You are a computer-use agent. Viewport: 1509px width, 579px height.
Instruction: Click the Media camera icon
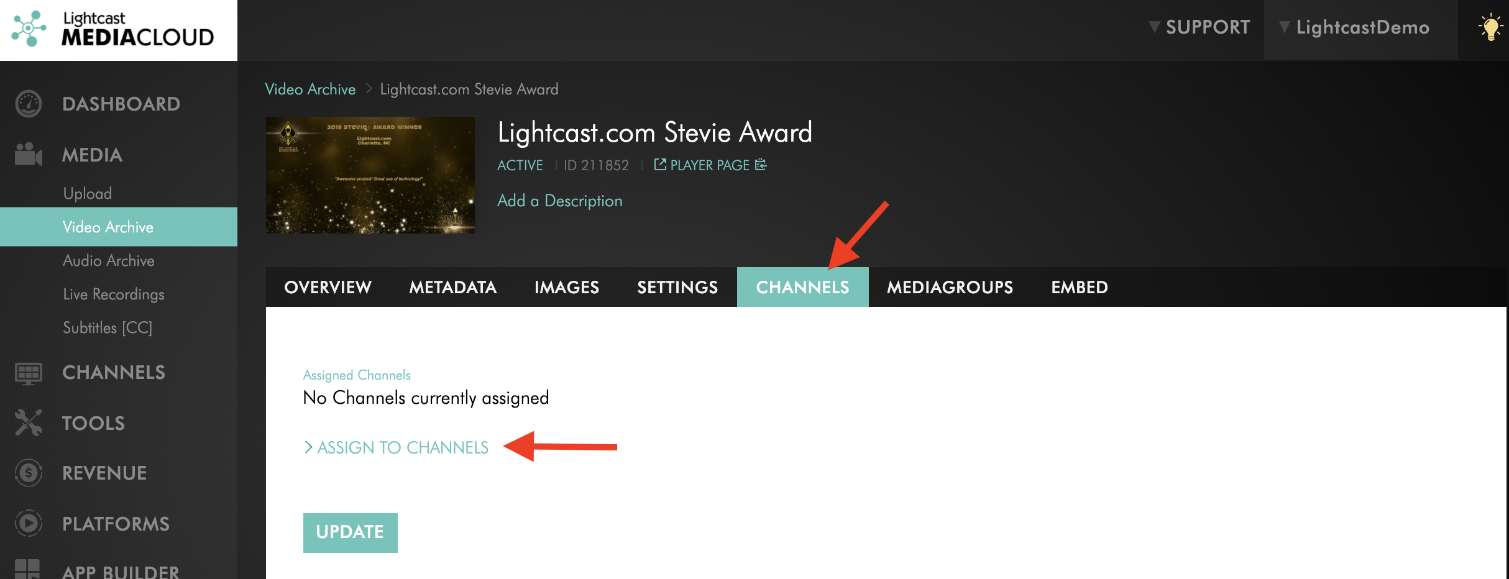(29, 155)
